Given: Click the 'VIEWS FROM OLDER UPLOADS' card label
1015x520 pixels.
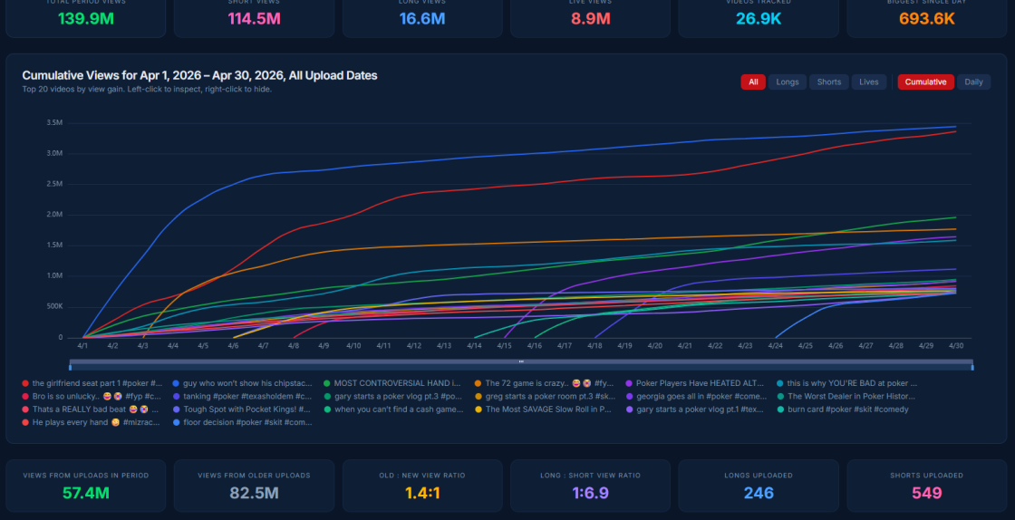Looking at the screenshot, I should (254, 476).
